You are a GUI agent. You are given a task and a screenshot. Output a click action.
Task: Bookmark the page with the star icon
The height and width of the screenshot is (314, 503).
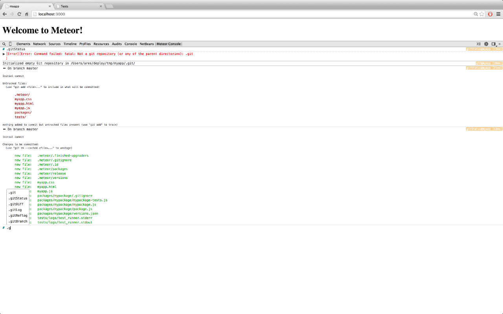coord(482,14)
